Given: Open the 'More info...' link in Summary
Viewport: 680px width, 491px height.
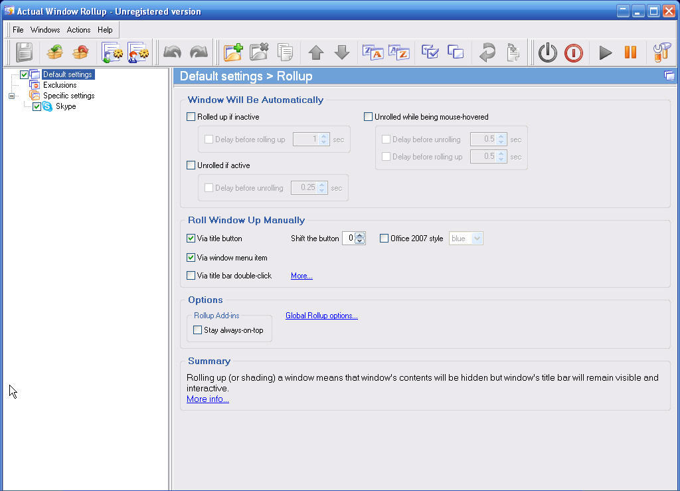Looking at the screenshot, I should coord(207,399).
